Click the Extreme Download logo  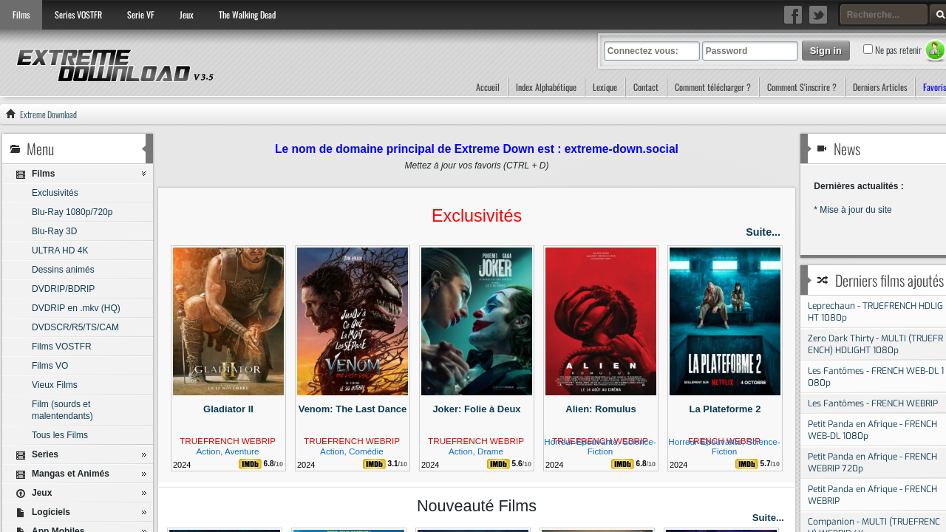(x=115, y=66)
